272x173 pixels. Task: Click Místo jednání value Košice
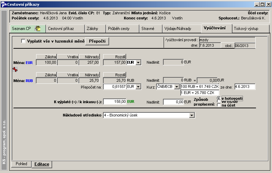tap(165, 13)
